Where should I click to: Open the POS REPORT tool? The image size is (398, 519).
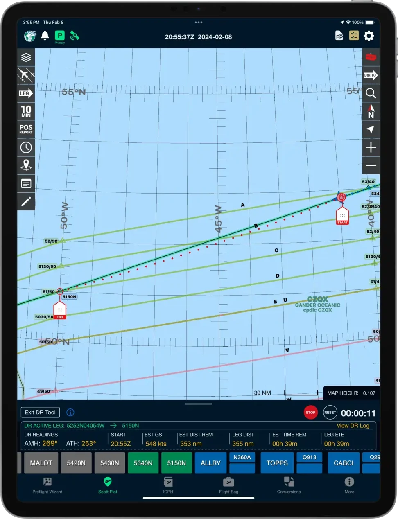26,129
